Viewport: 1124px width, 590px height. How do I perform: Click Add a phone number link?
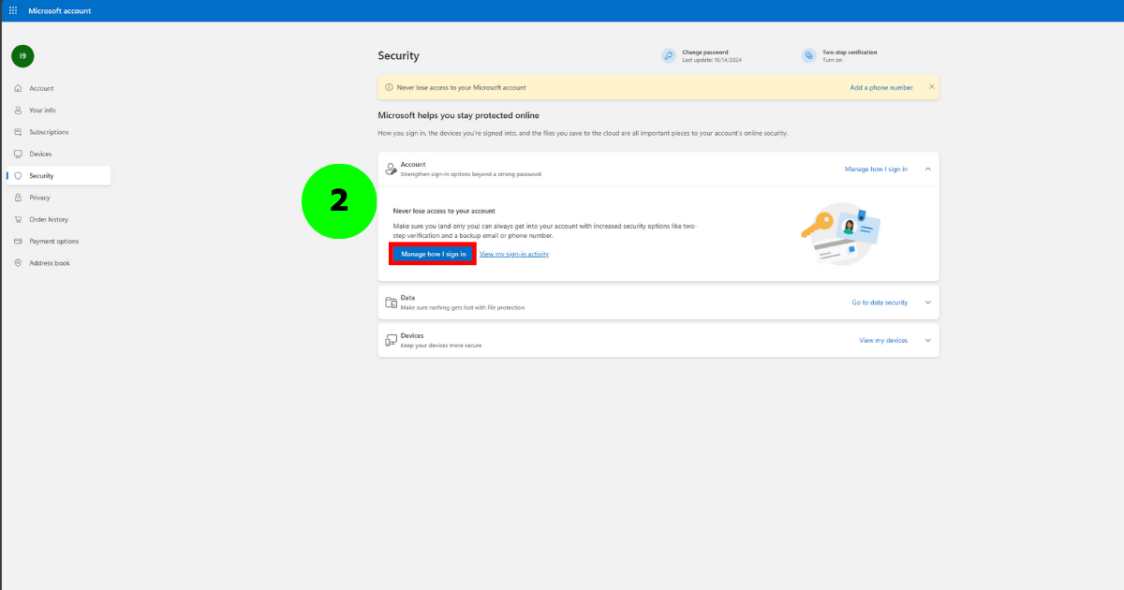click(881, 87)
